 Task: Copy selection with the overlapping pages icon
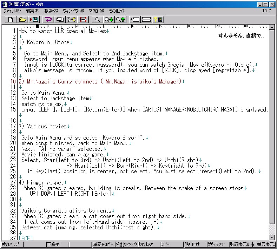tap(60, 19)
